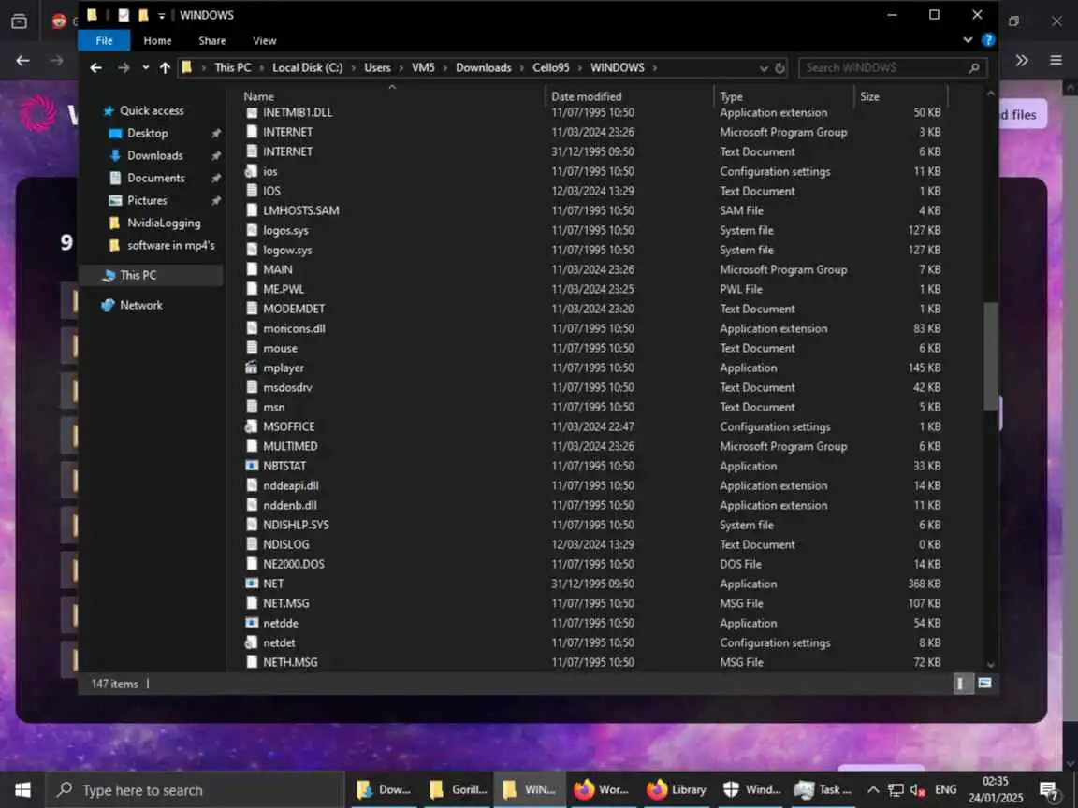Open the Share ribbon tab
1078x808 pixels.
[211, 40]
